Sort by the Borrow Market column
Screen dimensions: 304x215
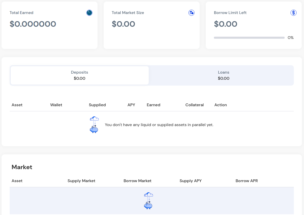[137, 181]
